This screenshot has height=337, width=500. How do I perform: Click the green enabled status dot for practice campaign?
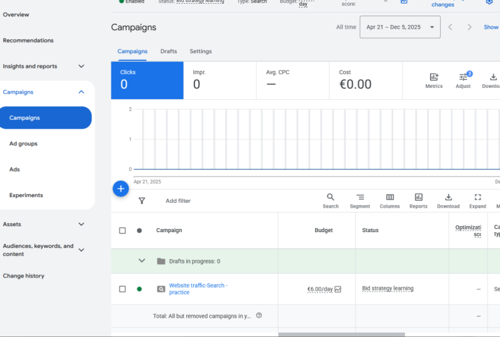pos(139,289)
